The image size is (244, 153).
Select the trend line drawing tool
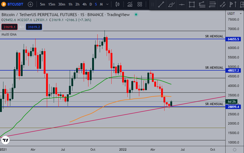(161, 5)
